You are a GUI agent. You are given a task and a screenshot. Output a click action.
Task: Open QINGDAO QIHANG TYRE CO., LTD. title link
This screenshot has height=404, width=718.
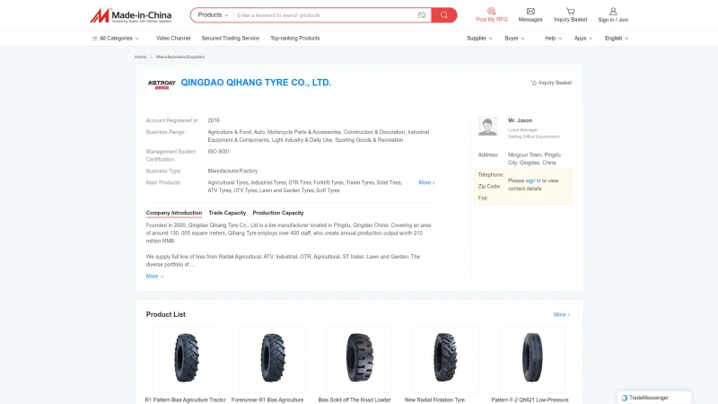tap(256, 83)
